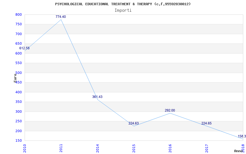Click the 224.63 data label
This screenshot has height=154, width=246.
click(x=133, y=123)
